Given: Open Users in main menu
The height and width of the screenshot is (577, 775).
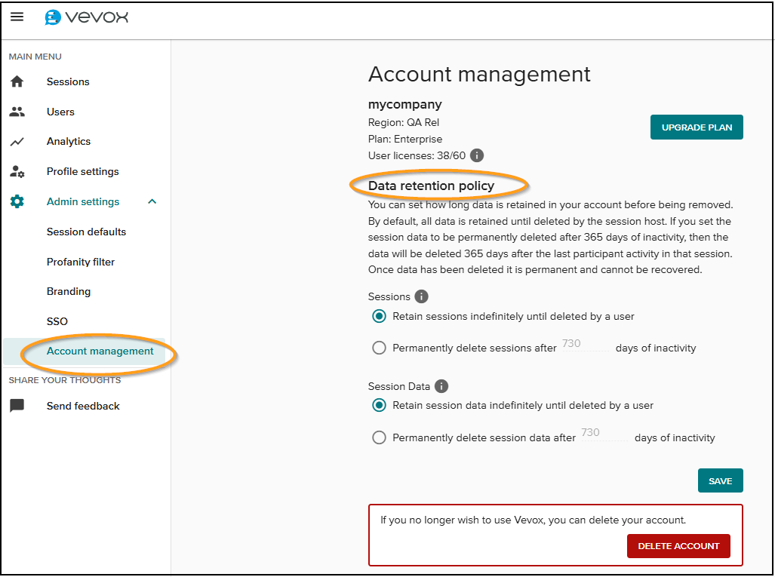Looking at the screenshot, I should 60,112.
